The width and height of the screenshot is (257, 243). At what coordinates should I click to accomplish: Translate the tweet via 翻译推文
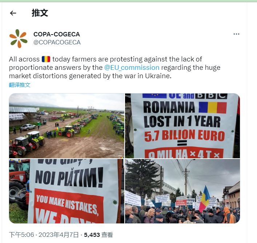(x=20, y=85)
